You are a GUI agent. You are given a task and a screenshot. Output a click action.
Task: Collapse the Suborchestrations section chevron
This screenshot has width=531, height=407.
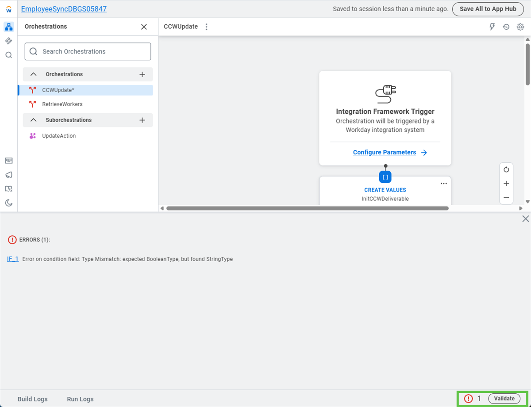pos(33,120)
